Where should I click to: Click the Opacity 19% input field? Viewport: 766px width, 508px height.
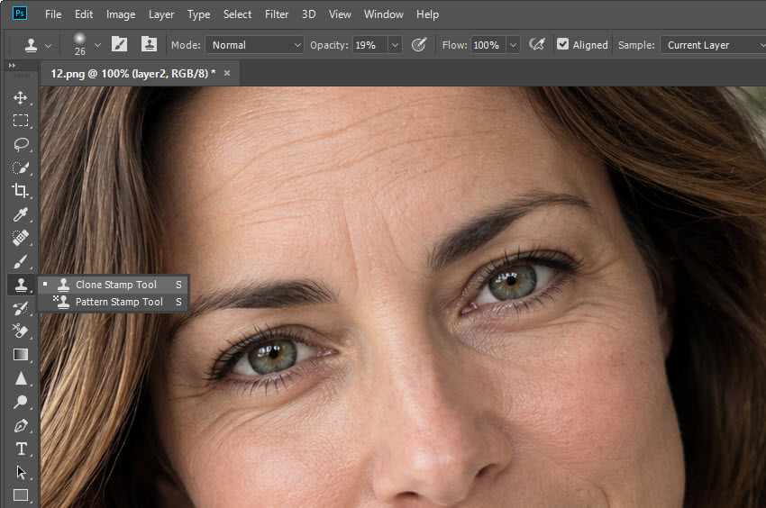click(369, 45)
